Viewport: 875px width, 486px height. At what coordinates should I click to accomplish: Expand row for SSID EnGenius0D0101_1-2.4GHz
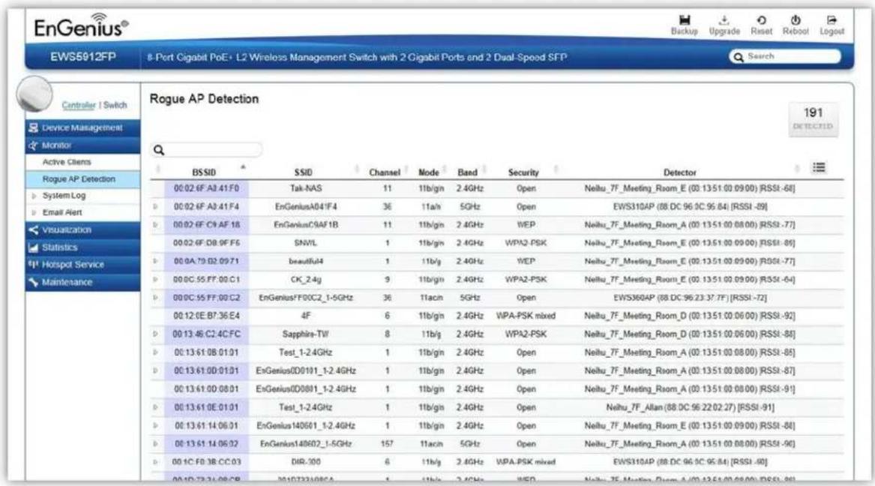click(x=156, y=370)
